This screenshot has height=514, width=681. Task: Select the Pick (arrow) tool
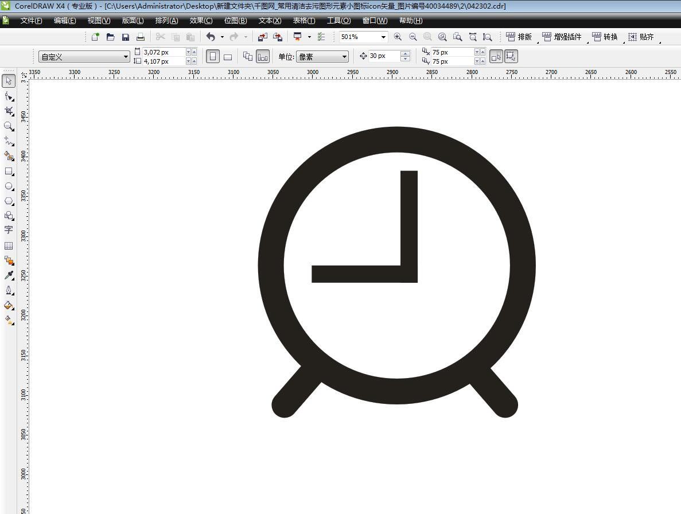click(9, 81)
